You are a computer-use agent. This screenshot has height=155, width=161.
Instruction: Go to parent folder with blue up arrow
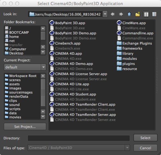129,14
